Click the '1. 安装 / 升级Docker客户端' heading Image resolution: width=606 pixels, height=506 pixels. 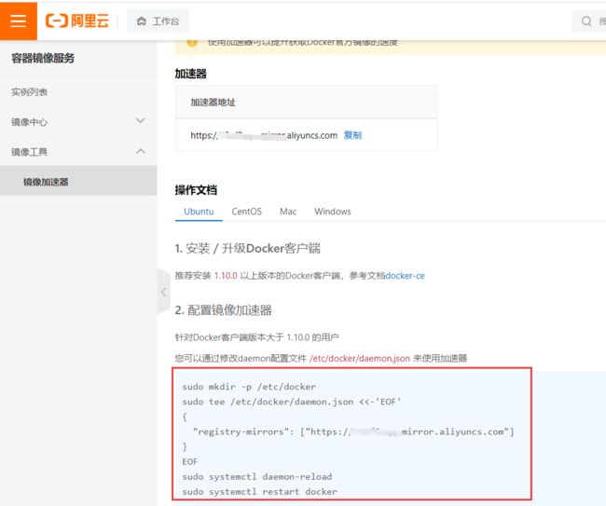tap(247, 249)
